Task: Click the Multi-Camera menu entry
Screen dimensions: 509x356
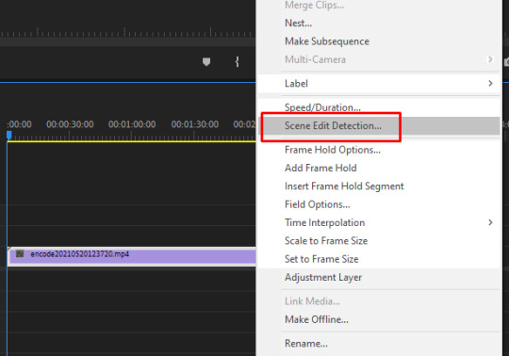Action: click(x=379, y=59)
